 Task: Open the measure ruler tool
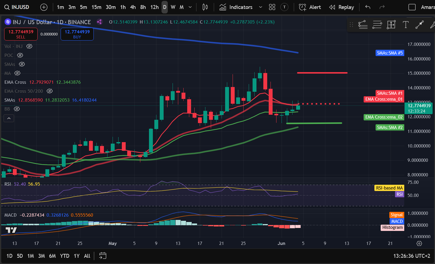click(x=391, y=25)
